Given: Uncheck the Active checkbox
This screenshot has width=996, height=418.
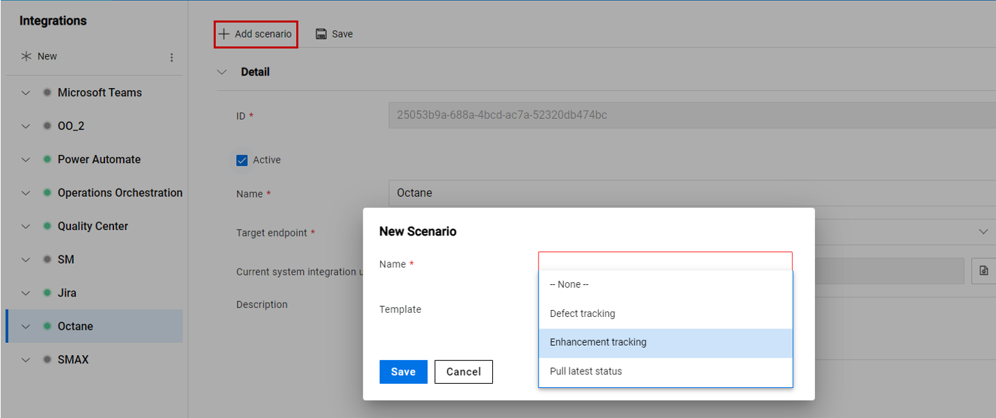Looking at the screenshot, I should 242,159.
